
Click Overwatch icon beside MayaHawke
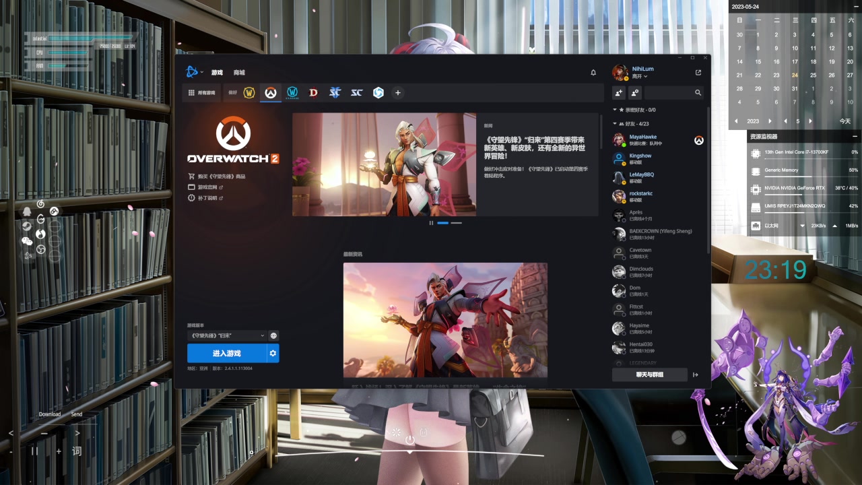point(699,140)
